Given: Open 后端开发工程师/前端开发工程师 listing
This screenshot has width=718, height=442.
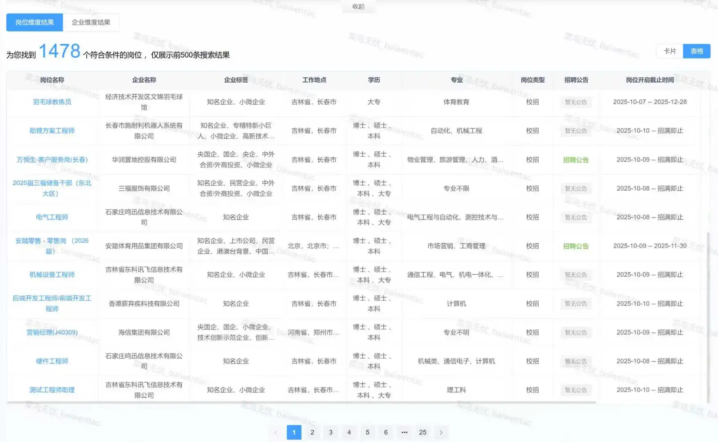Looking at the screenshot, I should [52, 304].
